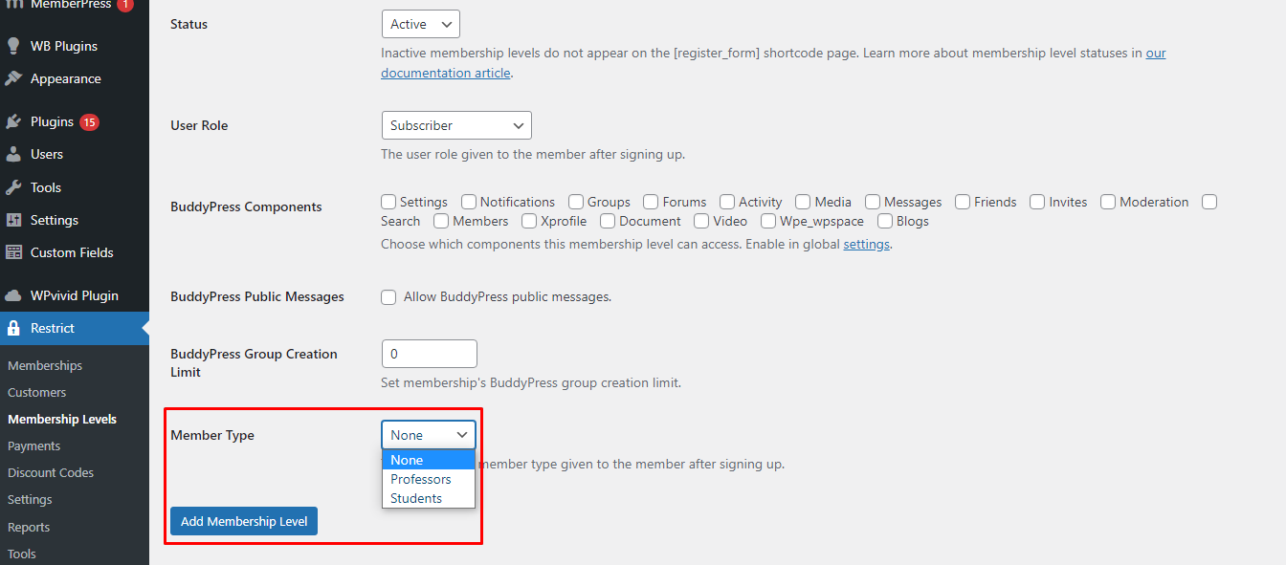
Task: Click the BuddyPress Group Creation Limit field
Action: click(429, 354)
